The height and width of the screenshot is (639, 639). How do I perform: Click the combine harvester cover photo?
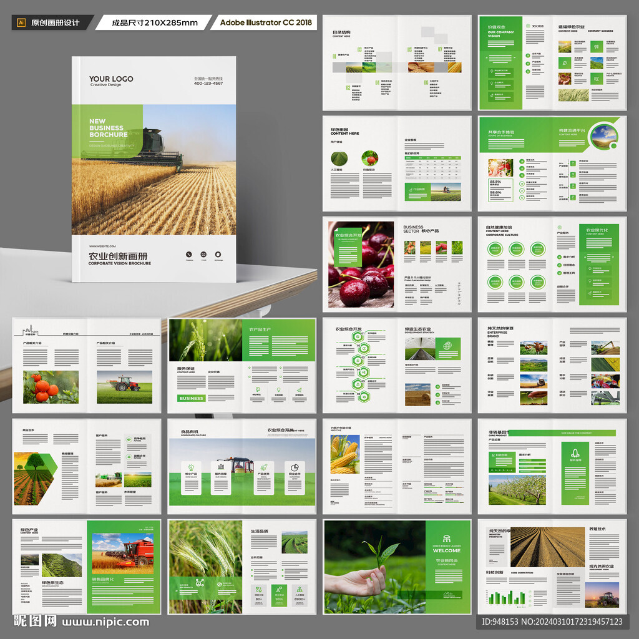[154, 170]
